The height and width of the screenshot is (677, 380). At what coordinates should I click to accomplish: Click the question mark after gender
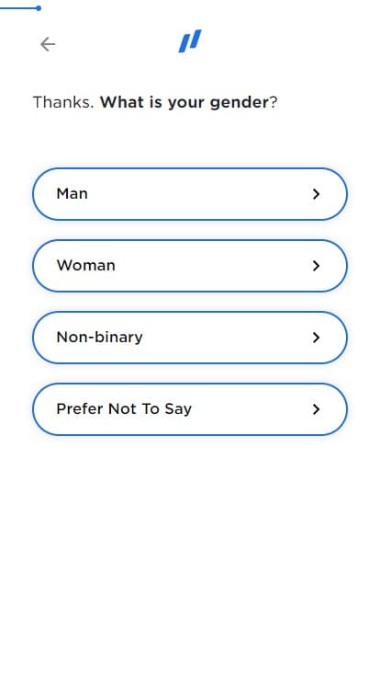[x=274, y=103]
